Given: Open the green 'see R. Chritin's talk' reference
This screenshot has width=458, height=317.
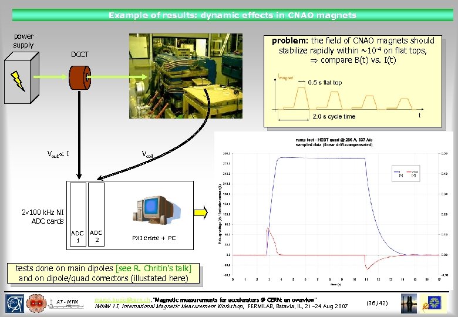Looking at the screenshot, I should point(154,268).
